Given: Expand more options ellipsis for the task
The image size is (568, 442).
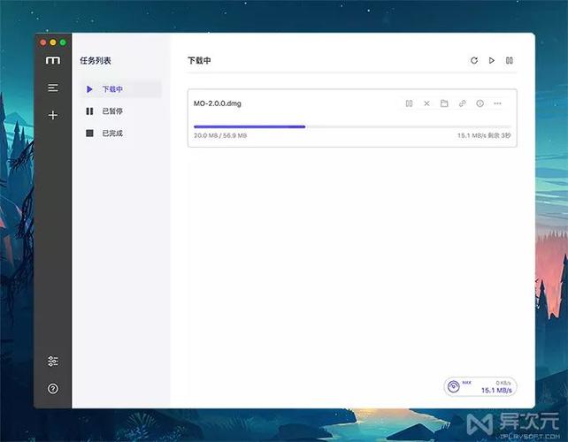Looking at the screenshot, I should click(x=497, y=103).
